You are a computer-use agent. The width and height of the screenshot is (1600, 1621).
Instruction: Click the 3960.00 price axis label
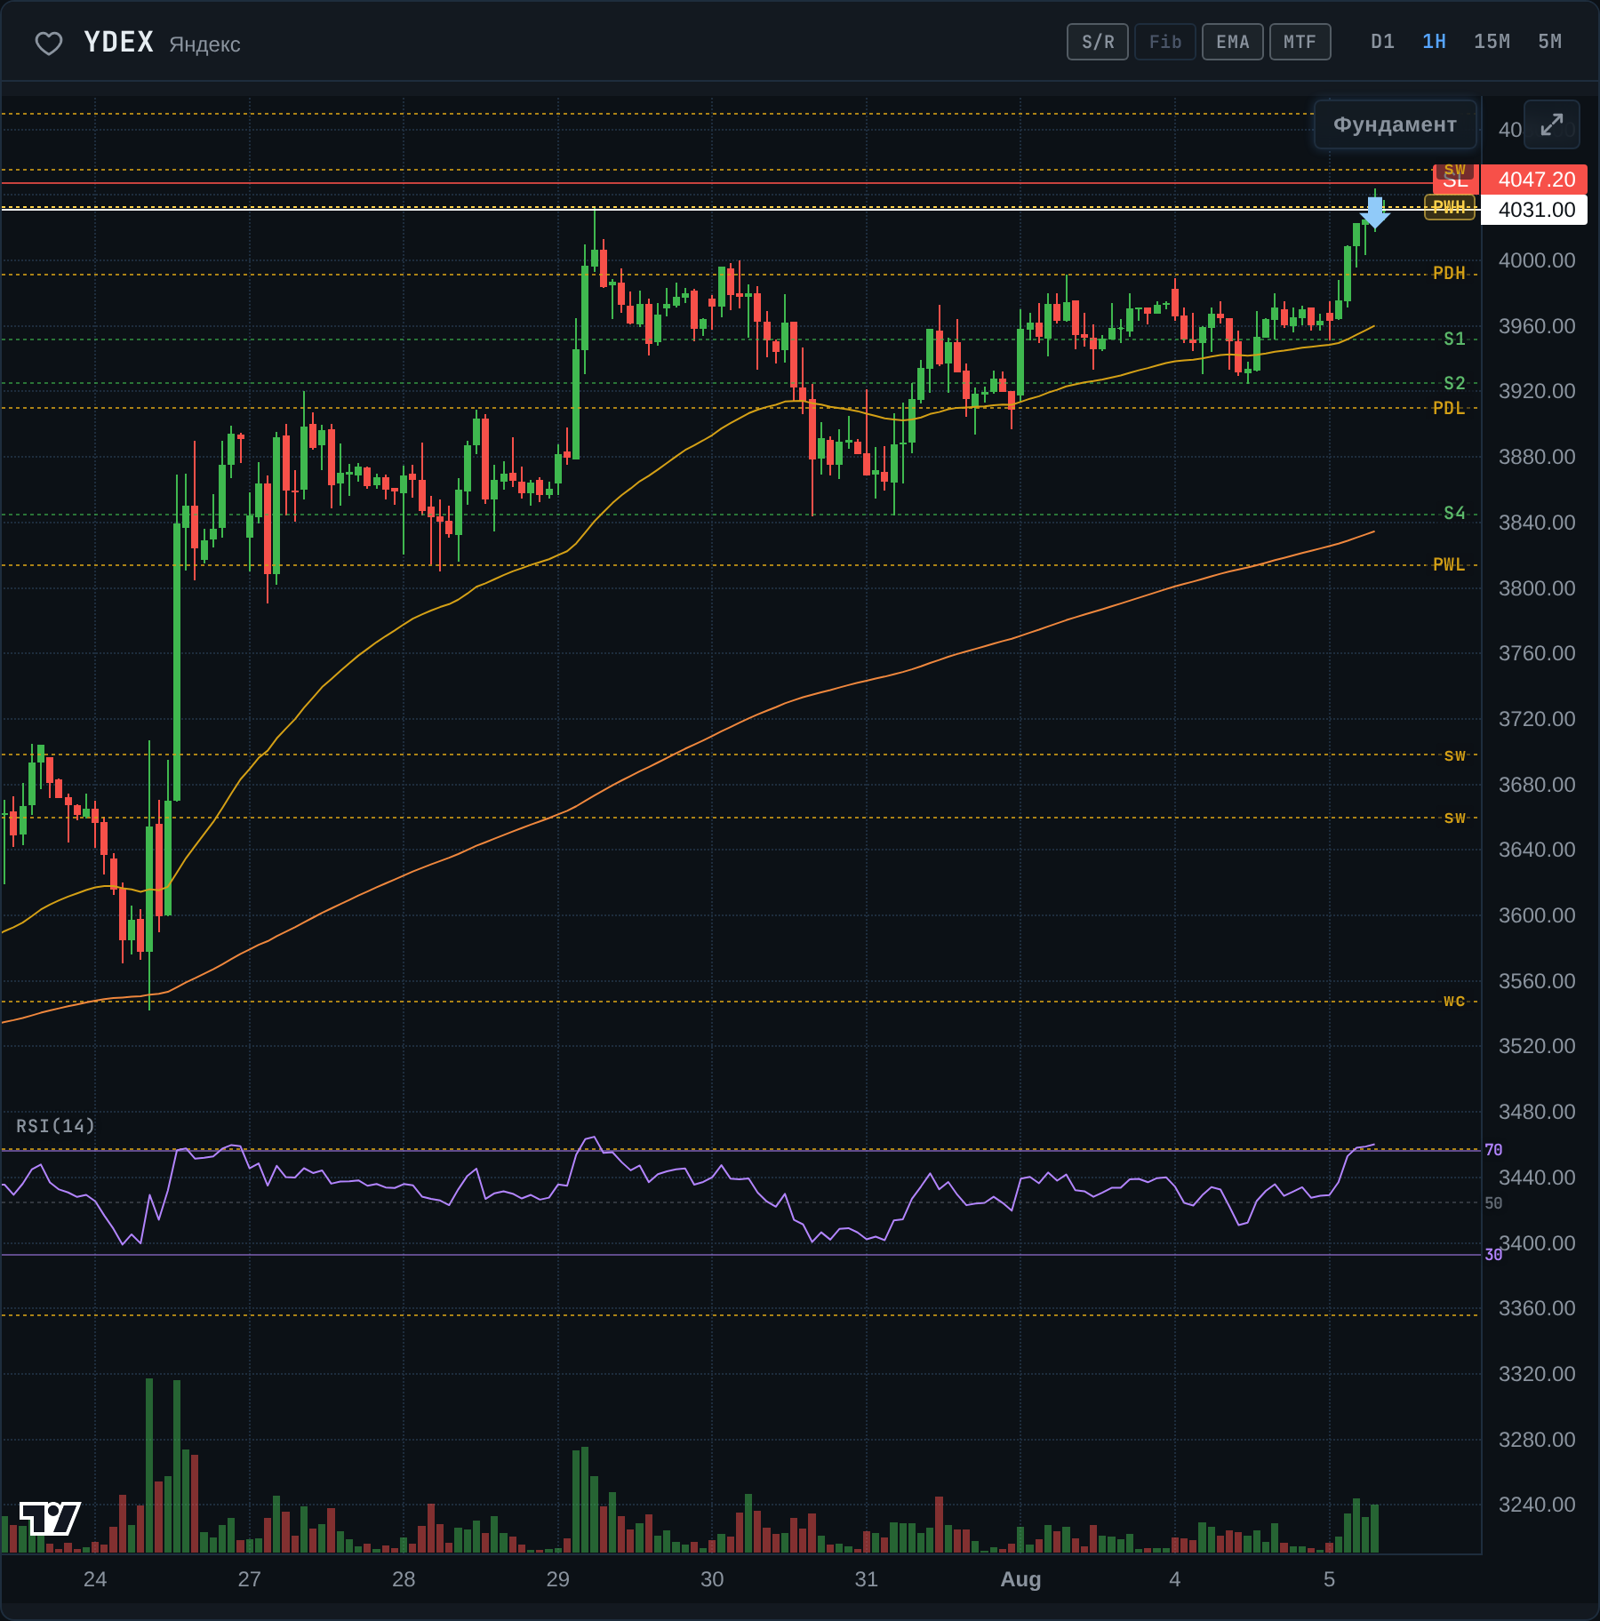[x=1537, y=326]
